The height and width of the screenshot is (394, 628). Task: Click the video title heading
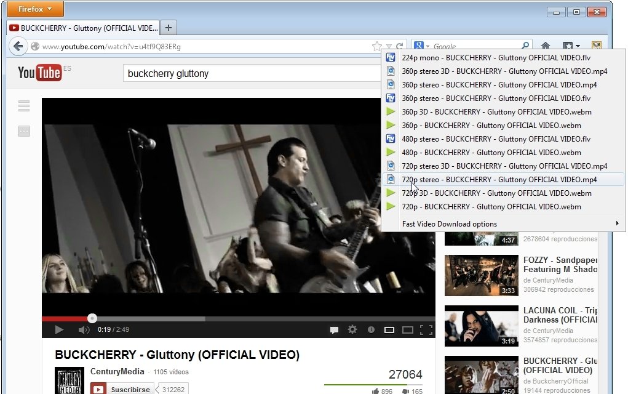click(x=177, y=355)
